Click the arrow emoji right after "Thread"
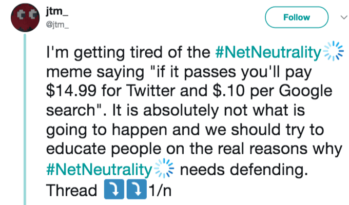Viewport: 349px width, 205px height. click(x=114, y=189)
